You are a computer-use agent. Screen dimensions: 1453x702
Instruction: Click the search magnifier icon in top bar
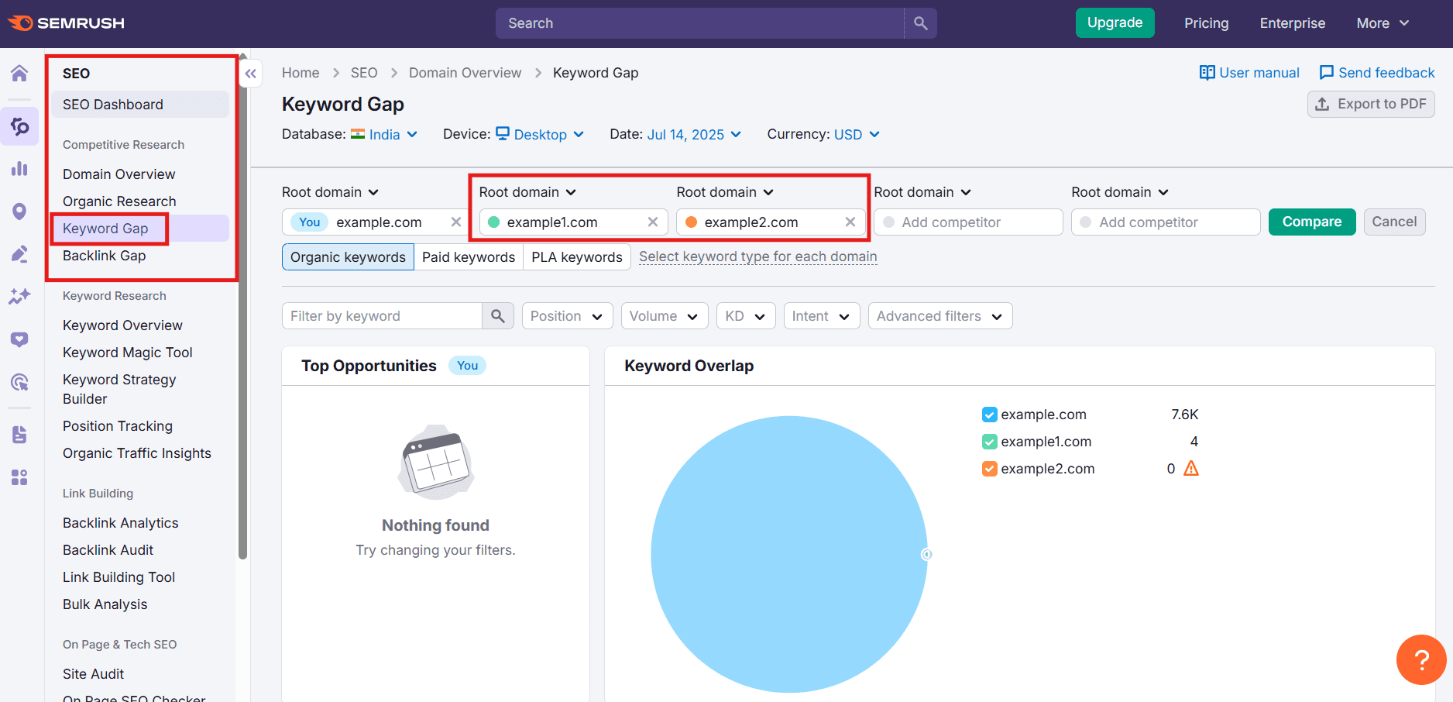coord(920,23)
